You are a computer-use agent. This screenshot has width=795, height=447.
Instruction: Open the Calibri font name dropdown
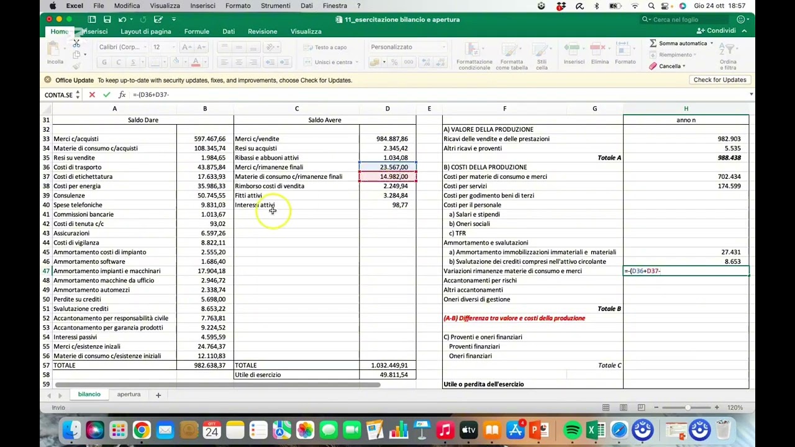(x=145, y=47)
